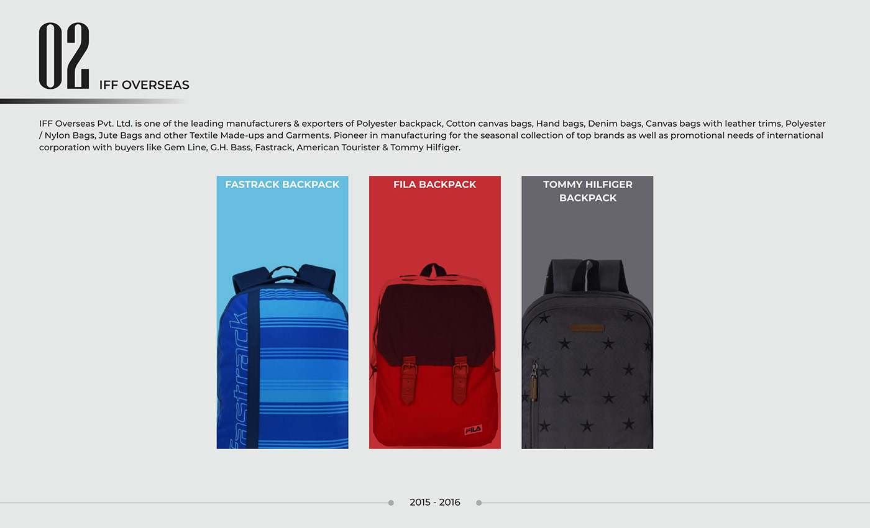Click the right buckle strap on Fila bag
The width and height of the screenshot is (870, 528).
(460, 380)
